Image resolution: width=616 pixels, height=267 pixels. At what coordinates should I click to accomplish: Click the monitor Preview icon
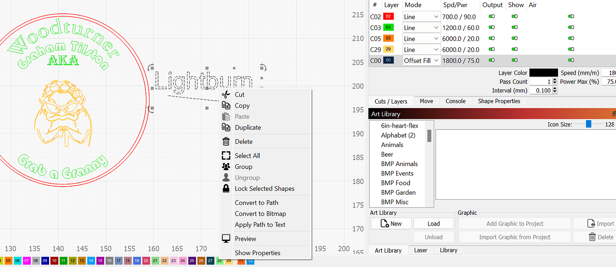pos(226,238)
